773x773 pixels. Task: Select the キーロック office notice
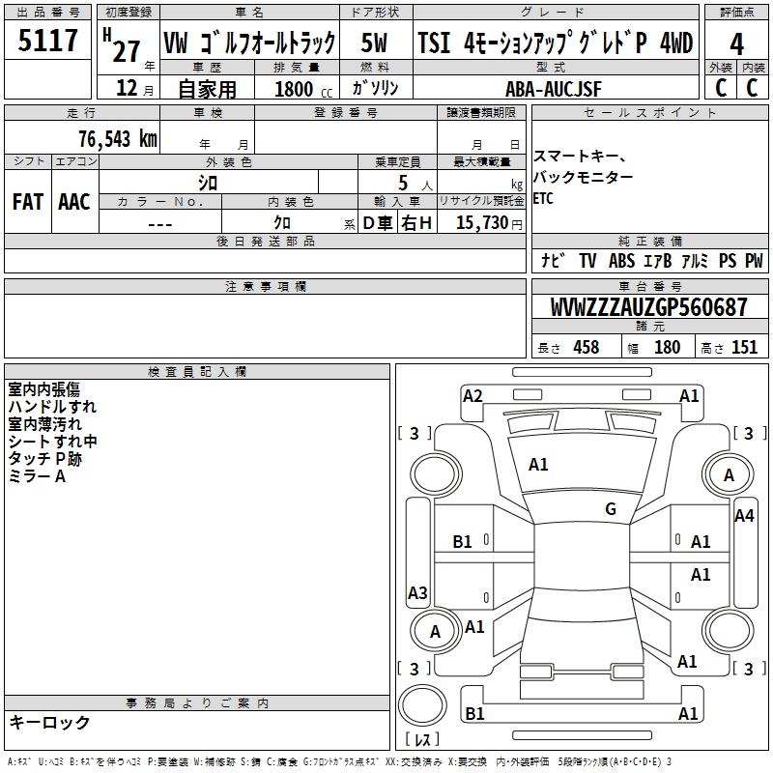click(x=50, y=723)
